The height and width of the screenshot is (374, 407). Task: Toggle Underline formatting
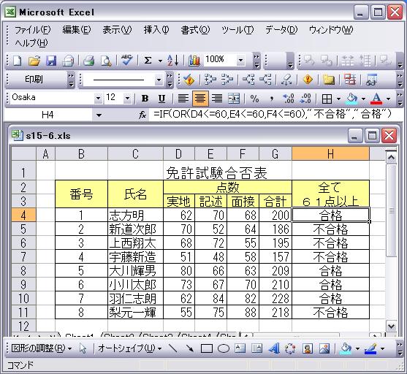tap(161, 99)
